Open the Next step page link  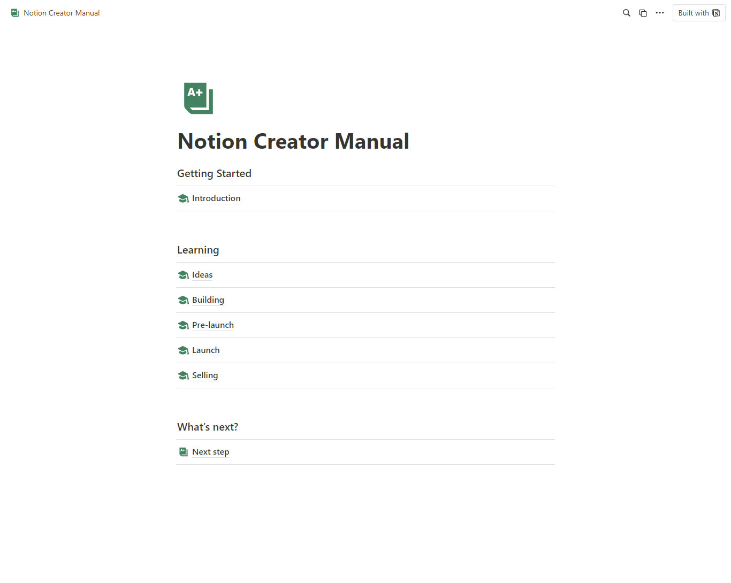(x=211, y=452)
